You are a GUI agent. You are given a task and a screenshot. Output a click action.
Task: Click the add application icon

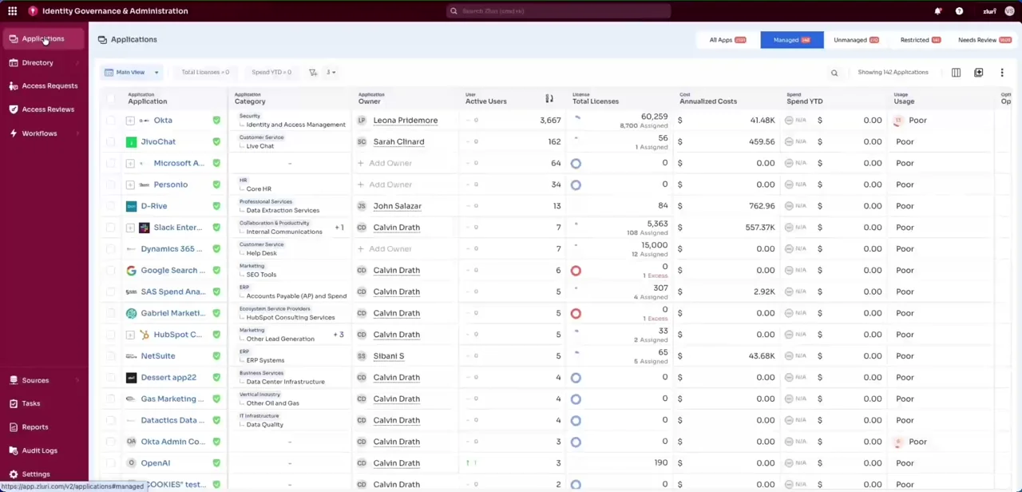coord(978,73)
